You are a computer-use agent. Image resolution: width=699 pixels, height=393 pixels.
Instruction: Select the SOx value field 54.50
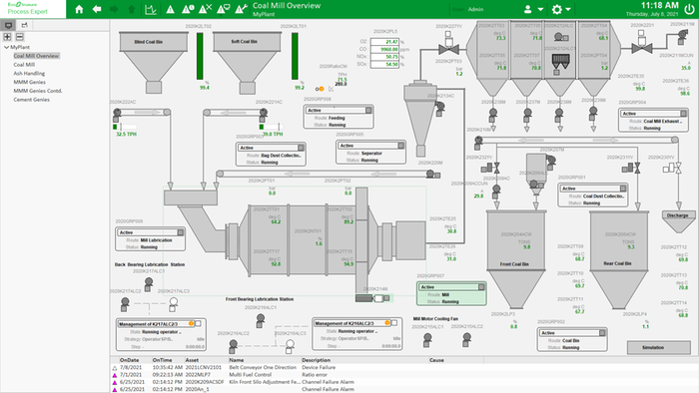click(x=384, y=64)
